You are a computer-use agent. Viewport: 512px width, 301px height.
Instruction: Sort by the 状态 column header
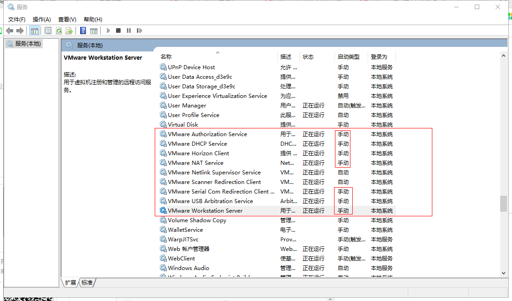click(317, 57)
